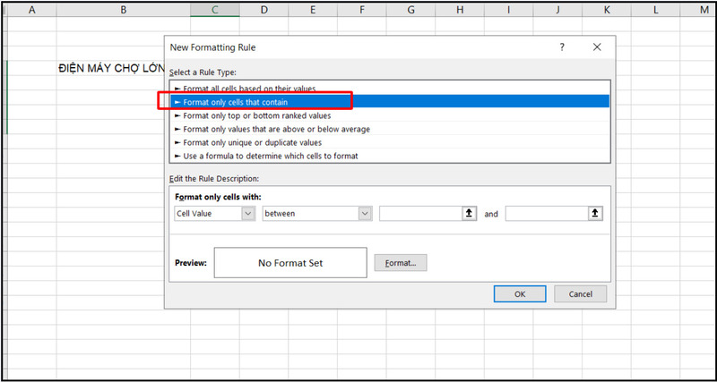This screenshot has width=717, height=382.
Task: Click the second value input field after 'and'
Action: click(546, 214)
